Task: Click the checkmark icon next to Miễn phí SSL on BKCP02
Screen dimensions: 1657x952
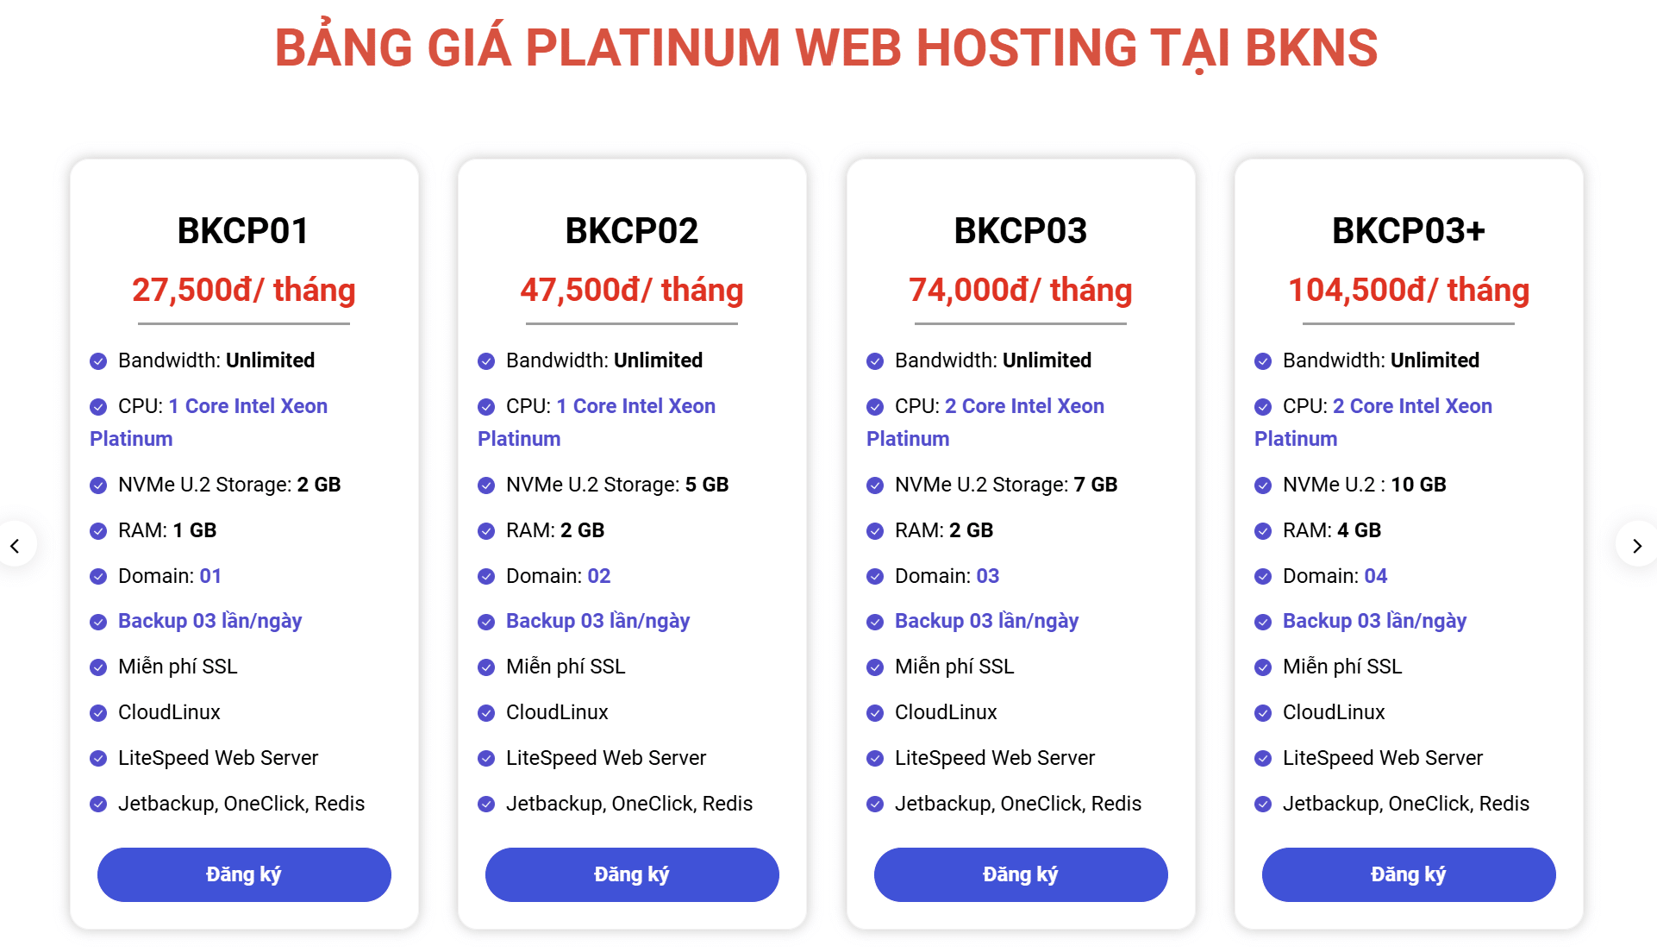Action: [485, 667]
